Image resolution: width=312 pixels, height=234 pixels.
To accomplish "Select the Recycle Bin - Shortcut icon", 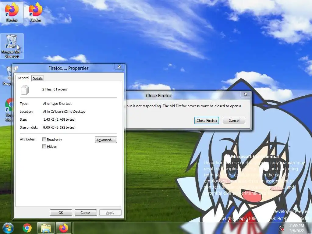I will 12,46.
